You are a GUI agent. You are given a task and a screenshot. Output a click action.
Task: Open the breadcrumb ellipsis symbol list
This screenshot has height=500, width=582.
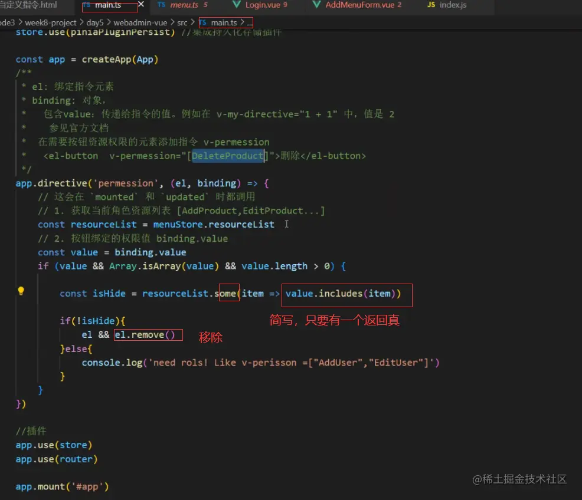click(x=250, y=23)
